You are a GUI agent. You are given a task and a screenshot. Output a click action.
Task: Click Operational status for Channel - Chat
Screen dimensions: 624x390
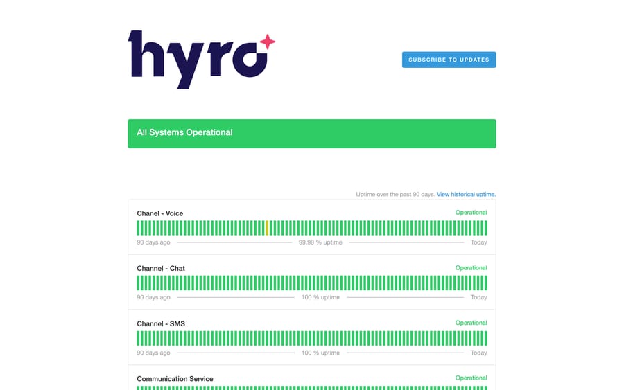[x=471, y=267]
